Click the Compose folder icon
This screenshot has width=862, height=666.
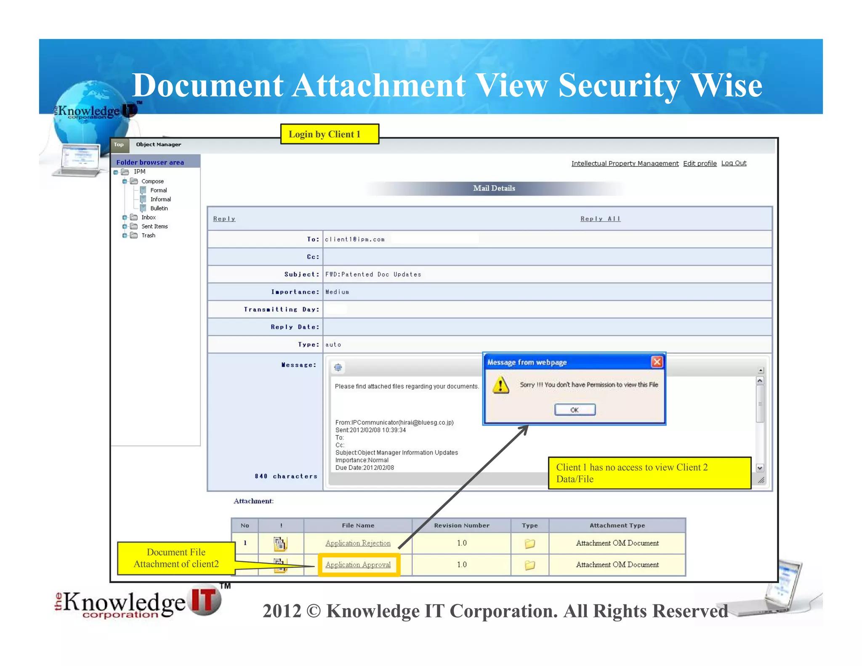coord(134,181)
